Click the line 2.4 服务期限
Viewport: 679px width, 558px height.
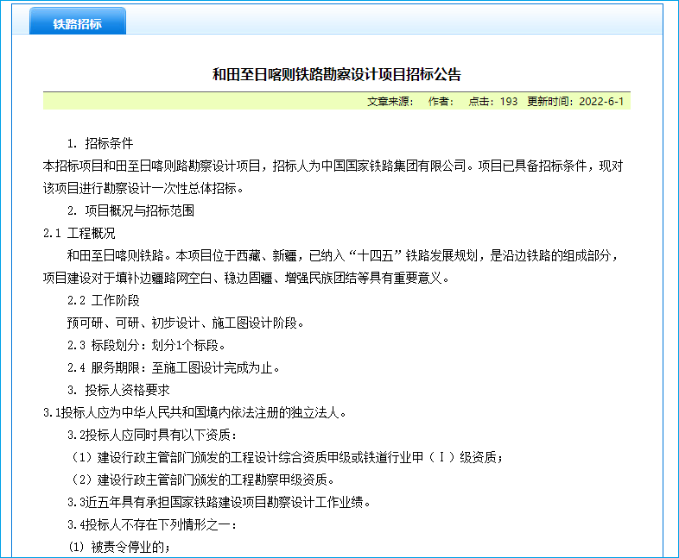tap(173, 367)
